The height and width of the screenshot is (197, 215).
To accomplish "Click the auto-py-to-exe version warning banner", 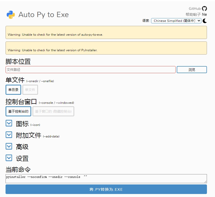I will click(x=106, y=32).
